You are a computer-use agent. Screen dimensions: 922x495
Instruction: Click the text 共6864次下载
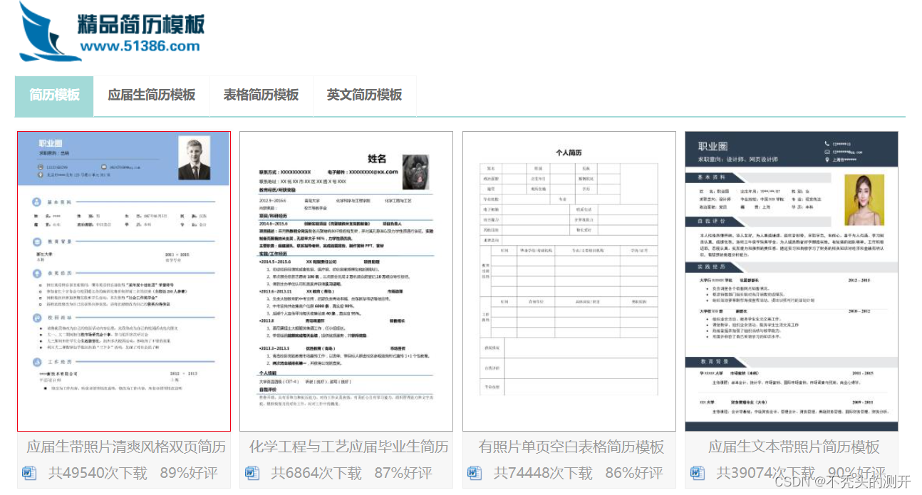point(316,473)
